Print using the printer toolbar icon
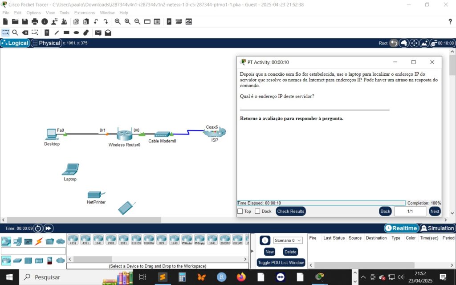 35,21
